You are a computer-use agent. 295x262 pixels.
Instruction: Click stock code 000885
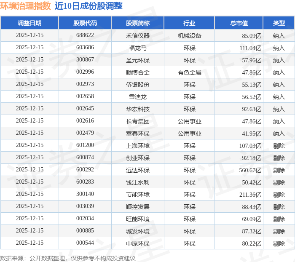pyautogui.click(x=85, y=231)
